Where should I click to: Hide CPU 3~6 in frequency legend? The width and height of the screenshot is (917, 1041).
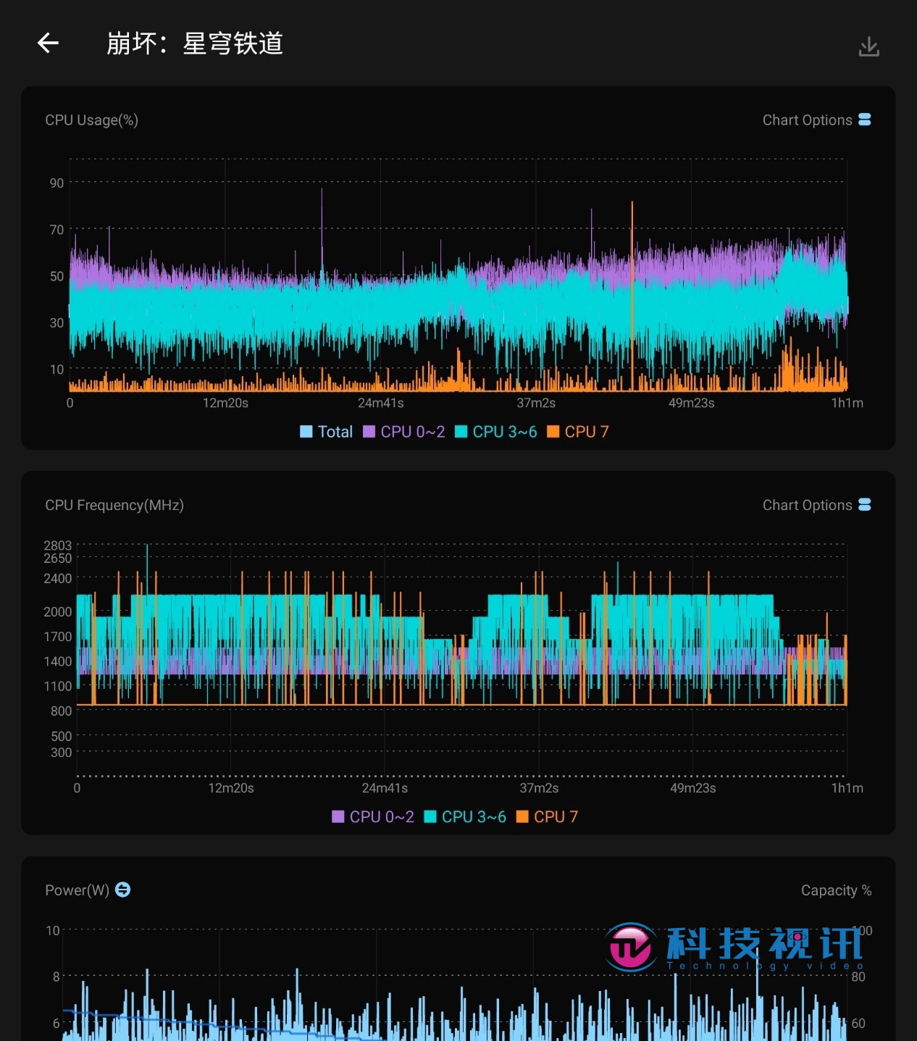[465, 816]
